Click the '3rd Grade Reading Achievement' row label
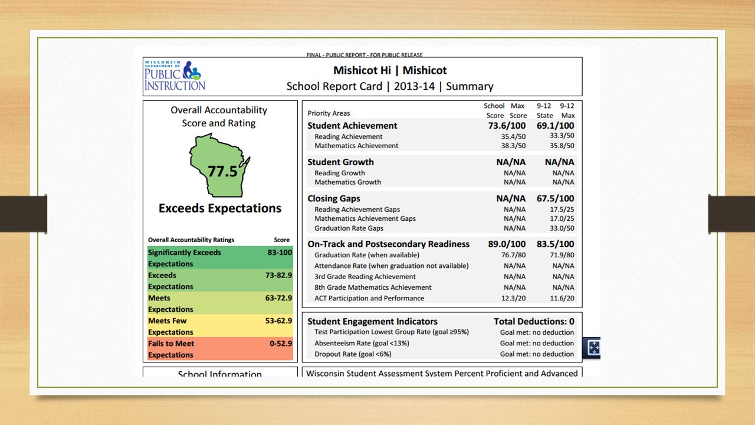Viewport: 755px width, 425px height. tap(365, 277)
